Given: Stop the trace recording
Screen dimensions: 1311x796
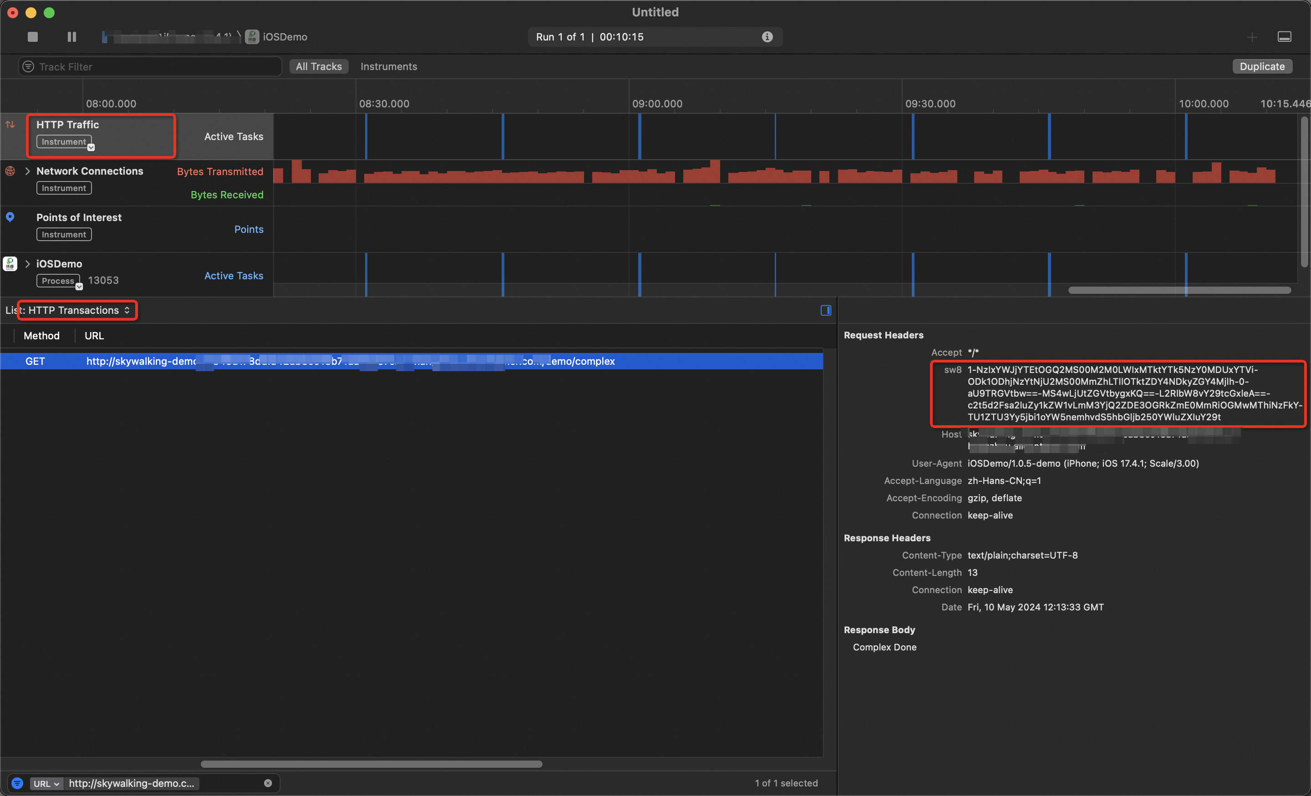Looking at the screenshot, I should coord(32,37).
